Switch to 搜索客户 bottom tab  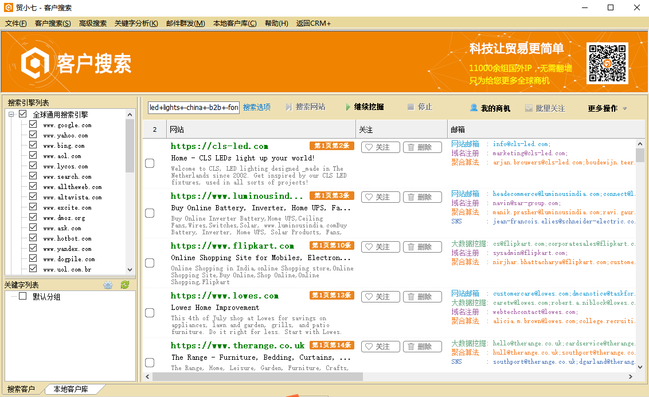pyautogui.click(x=21, y=389)
